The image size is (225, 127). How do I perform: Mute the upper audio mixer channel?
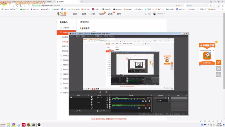click(x=146, y=101)
